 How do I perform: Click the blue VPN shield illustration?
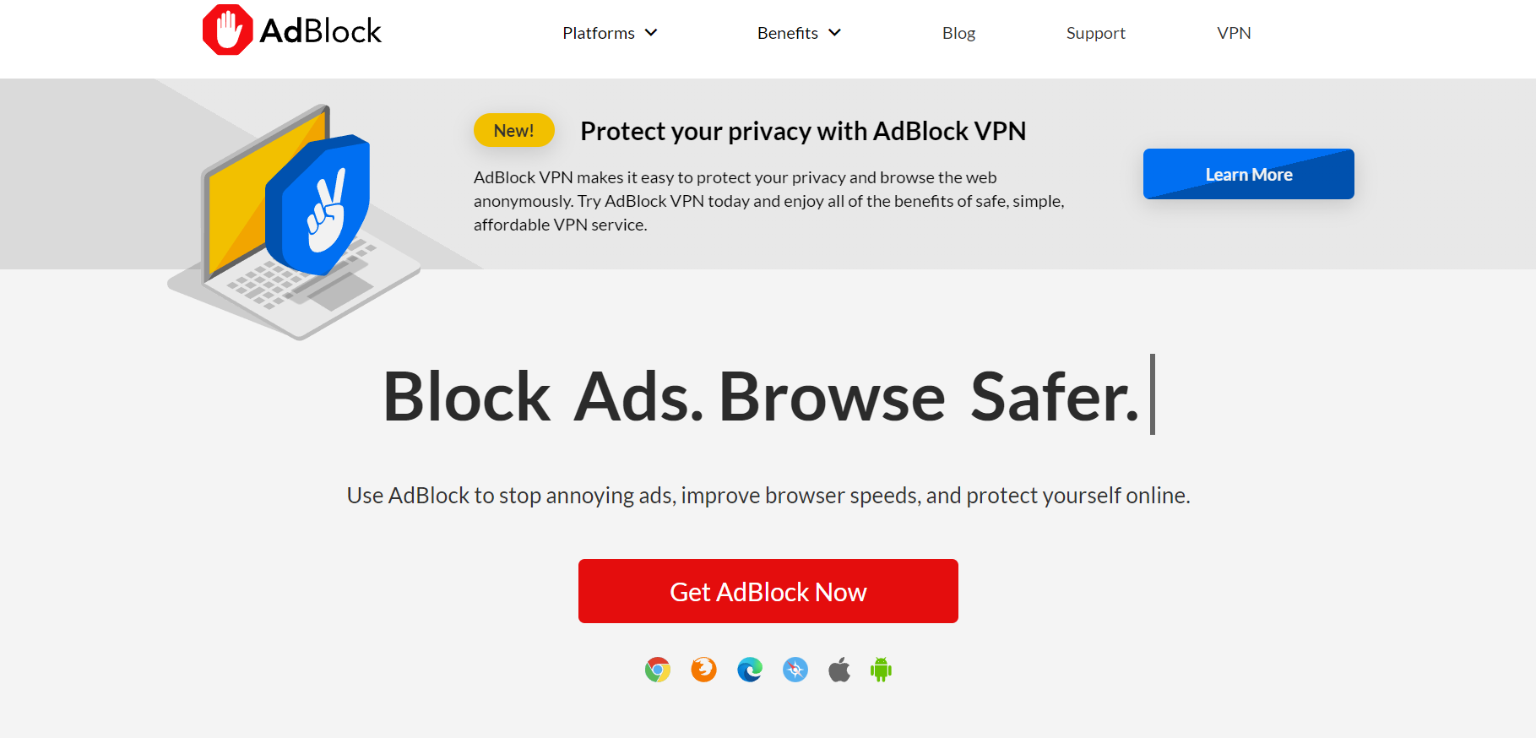[318, 204]
